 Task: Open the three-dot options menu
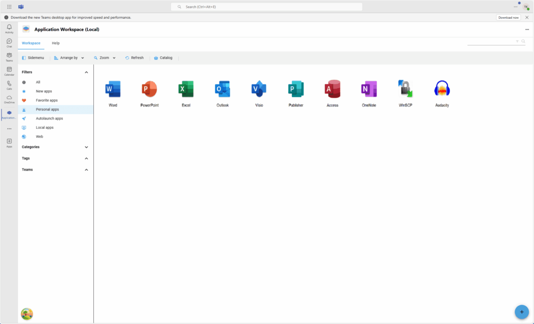526,30
